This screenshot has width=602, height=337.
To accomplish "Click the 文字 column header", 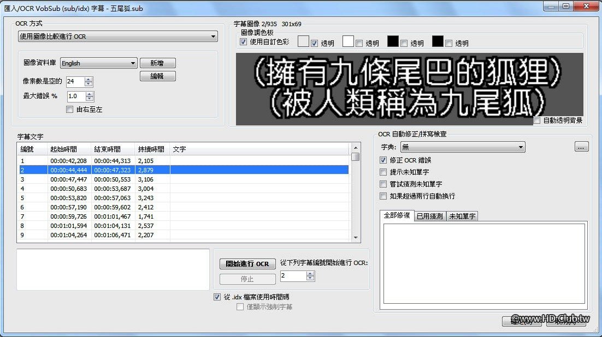I will pos(259,149).
